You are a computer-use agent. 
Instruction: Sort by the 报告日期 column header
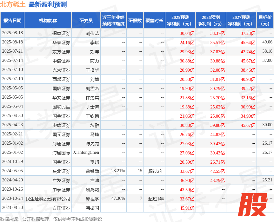pyautogui.click(x=12, y=21)
